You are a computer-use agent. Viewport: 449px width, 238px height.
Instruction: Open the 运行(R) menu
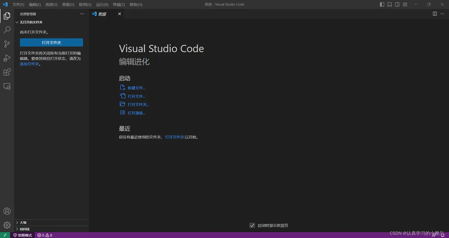point(102,4)
